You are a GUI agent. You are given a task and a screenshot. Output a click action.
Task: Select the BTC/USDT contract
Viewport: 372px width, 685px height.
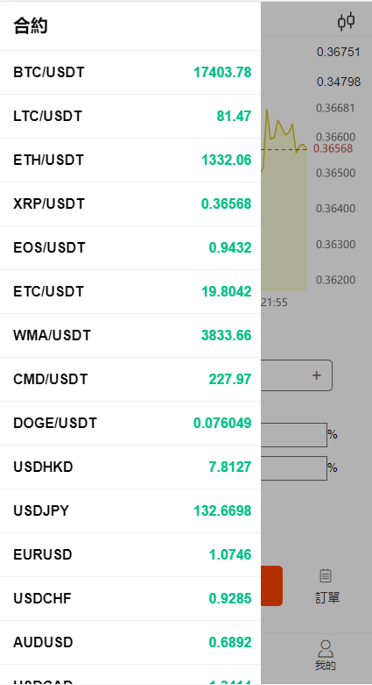(x=130, y=73)
